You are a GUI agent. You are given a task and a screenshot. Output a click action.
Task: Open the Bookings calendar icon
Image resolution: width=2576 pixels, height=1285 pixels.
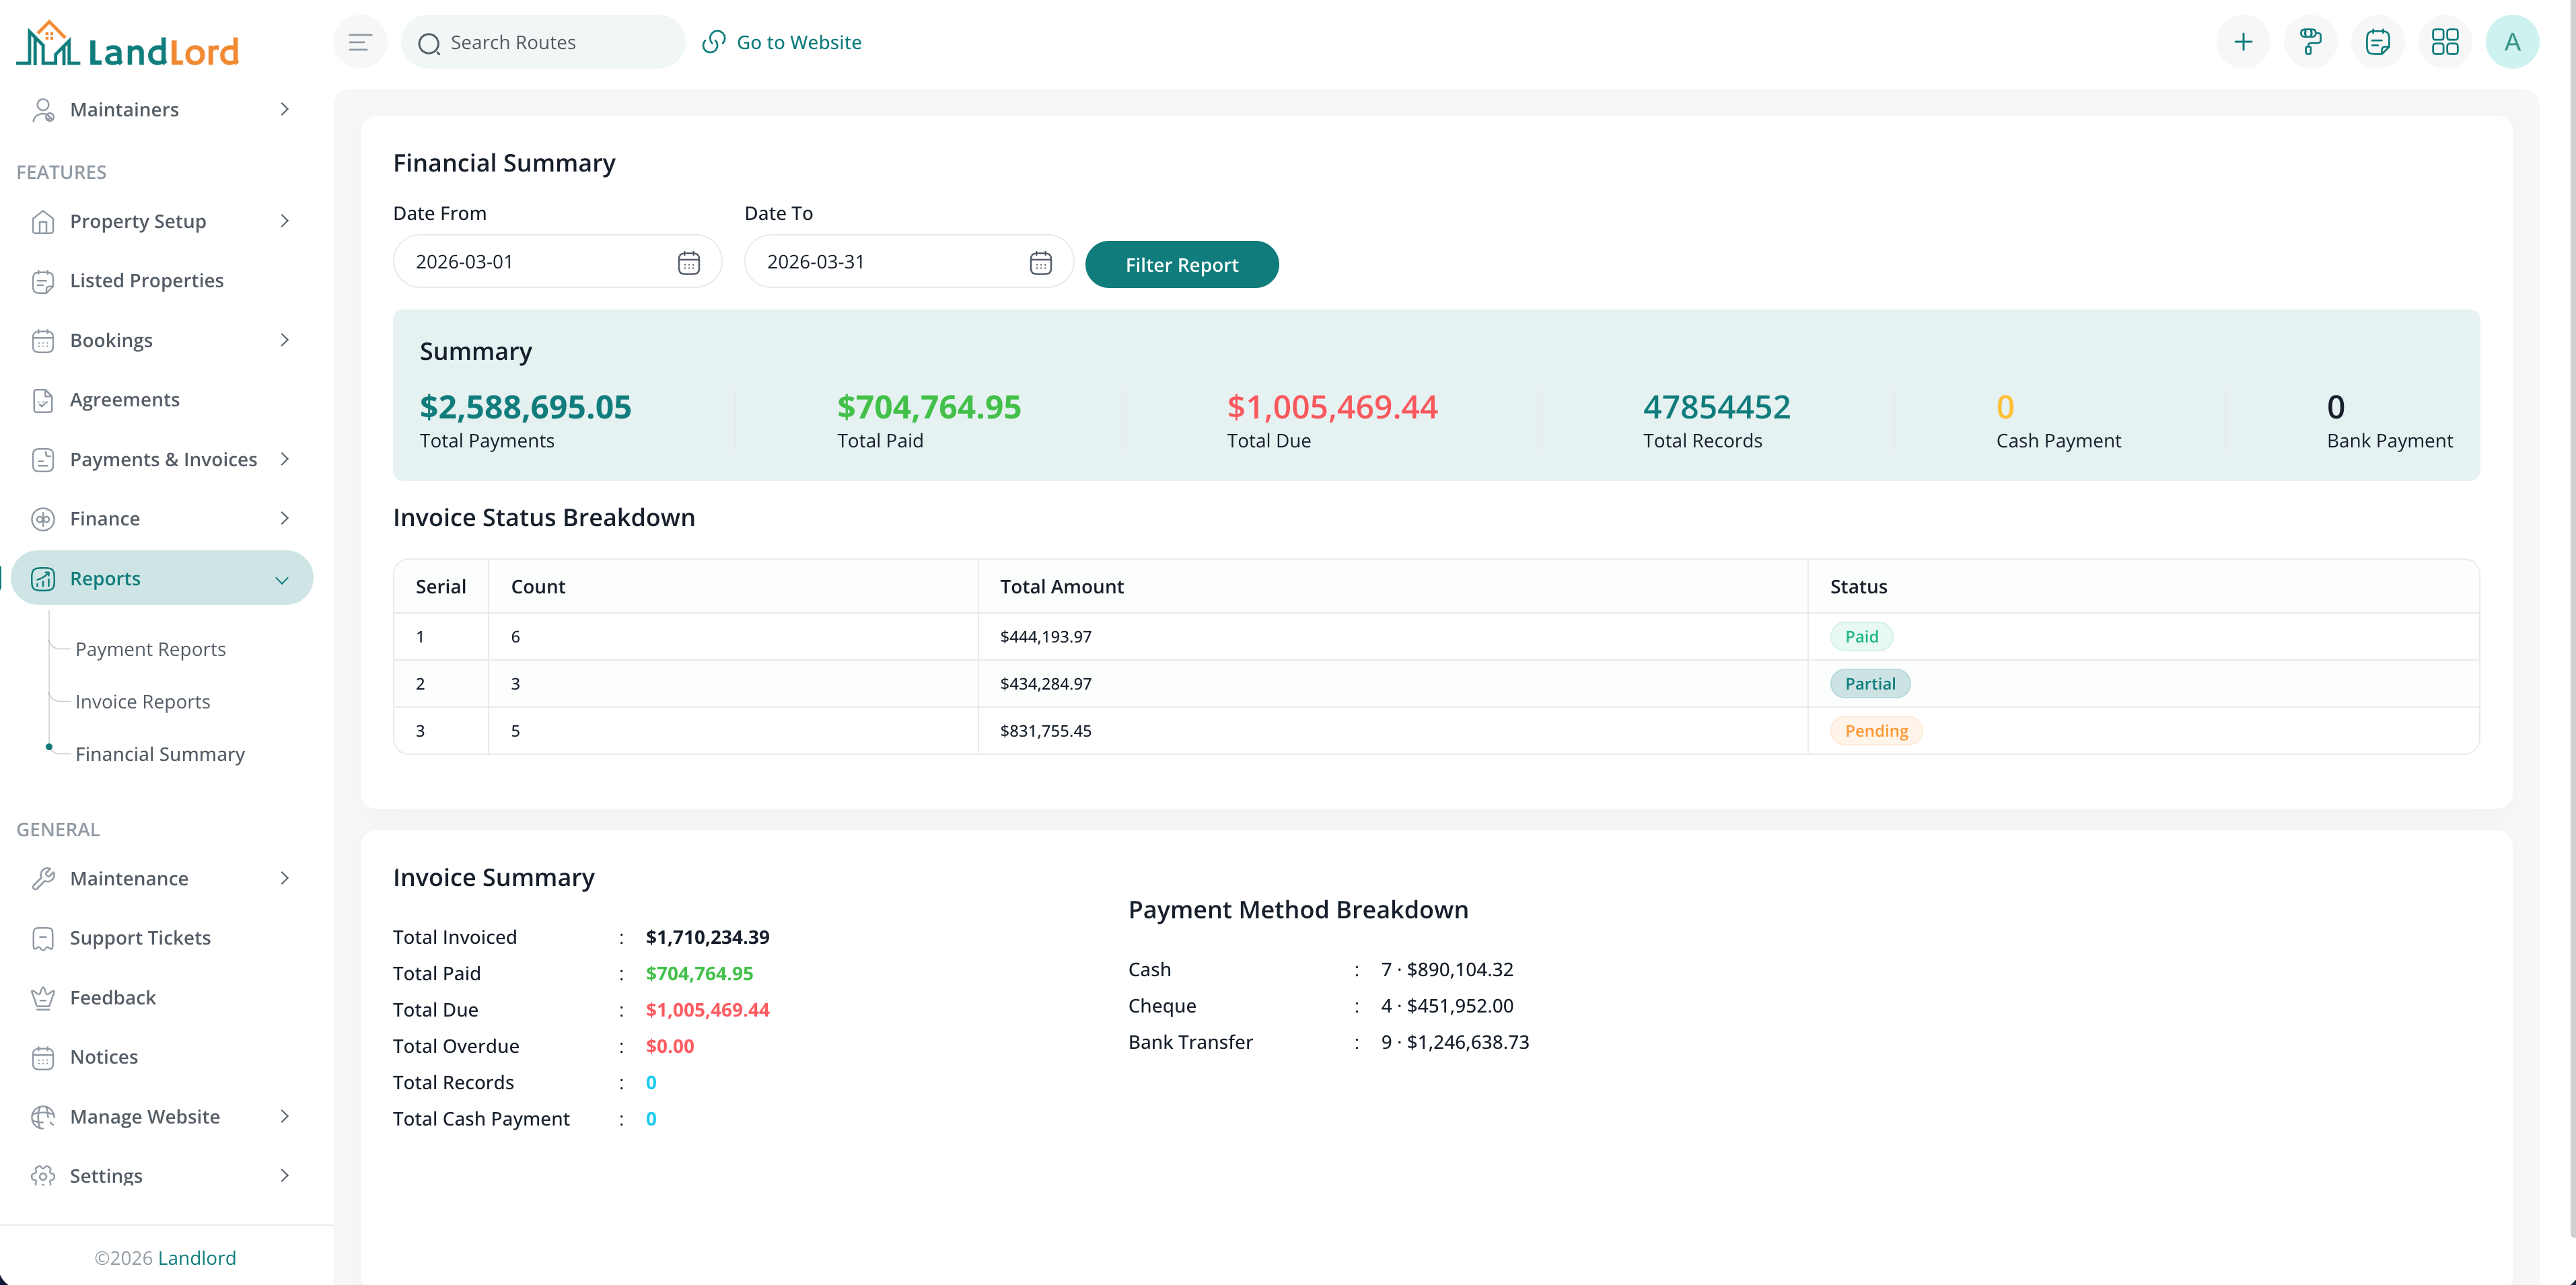coord(43,340)
